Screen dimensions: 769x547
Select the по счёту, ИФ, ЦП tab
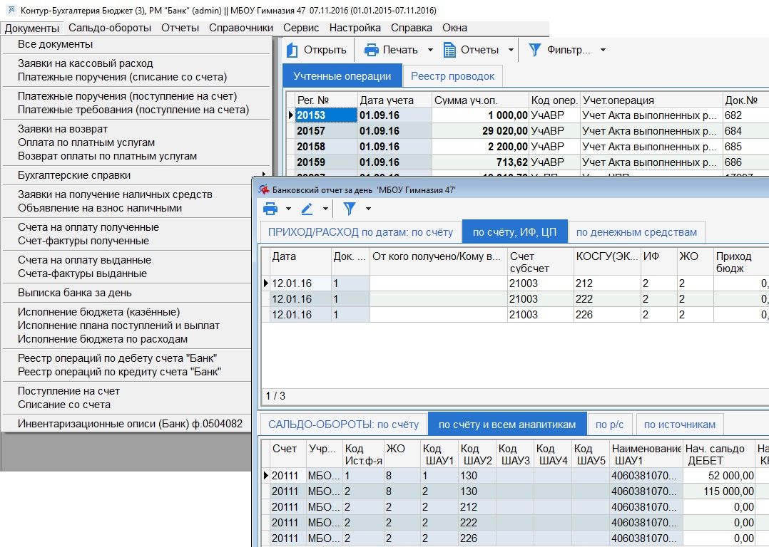(x=514, y=232)
